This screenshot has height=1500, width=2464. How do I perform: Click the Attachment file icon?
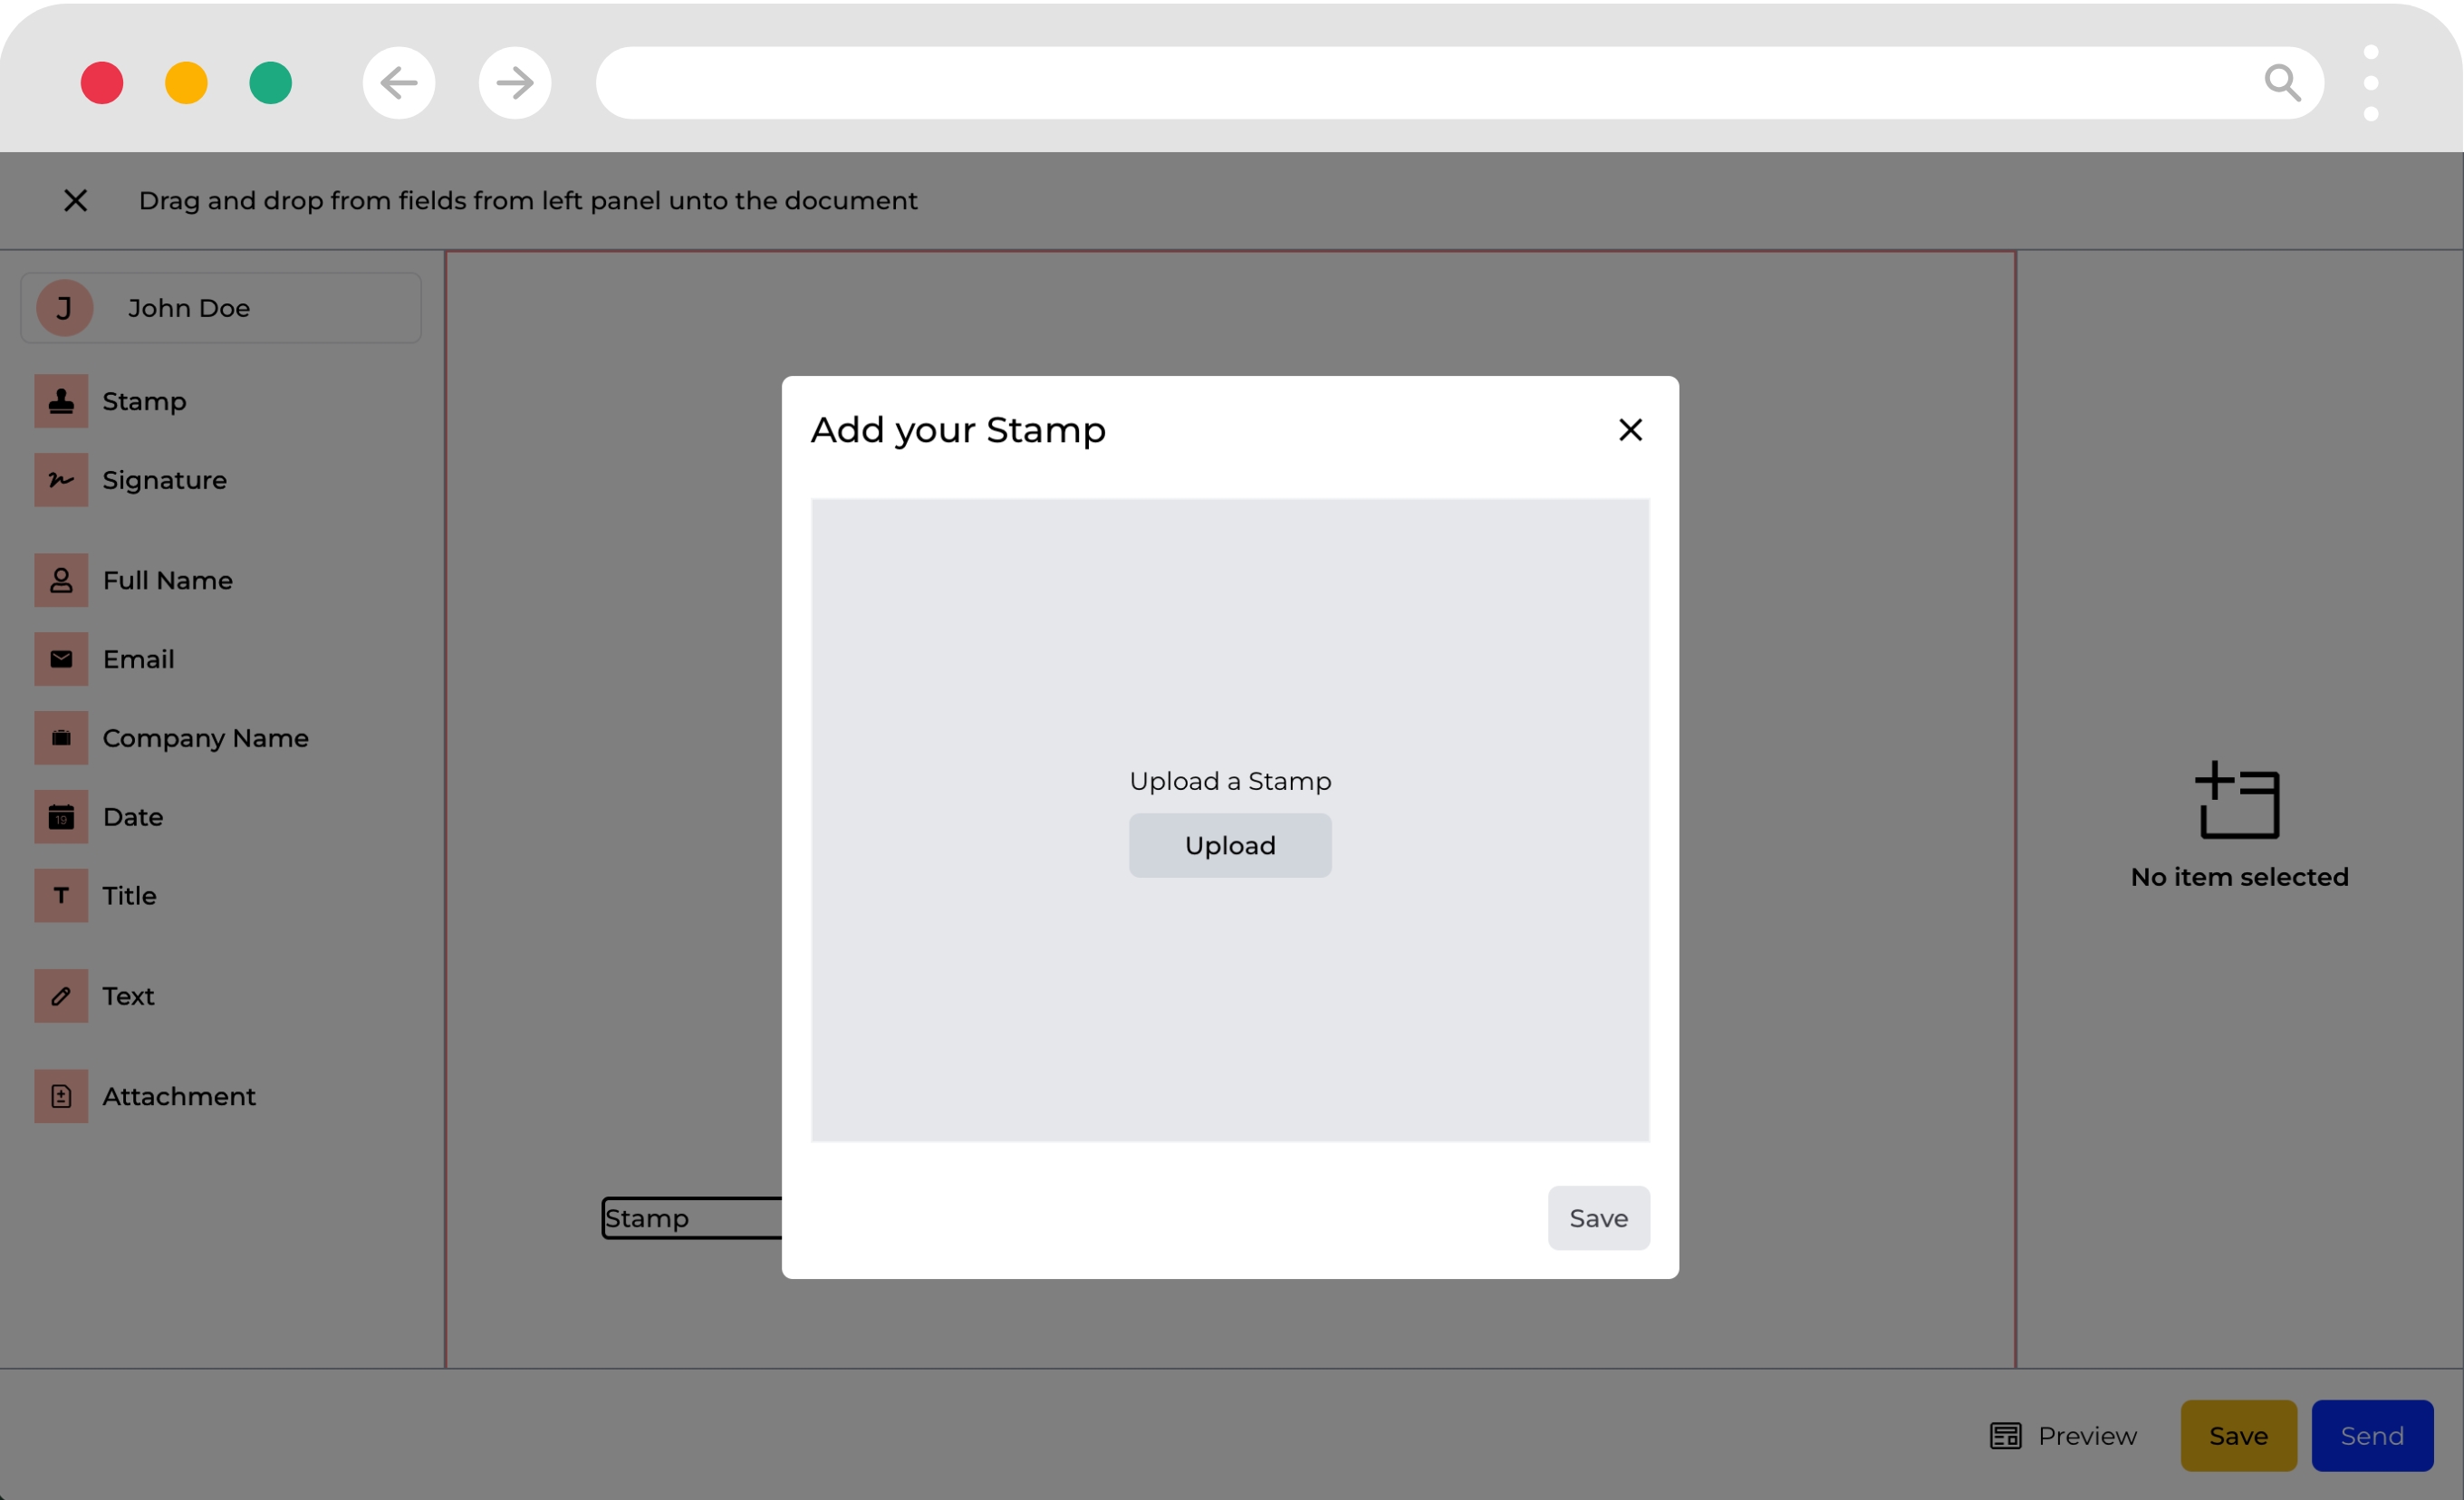(61, 1096)
